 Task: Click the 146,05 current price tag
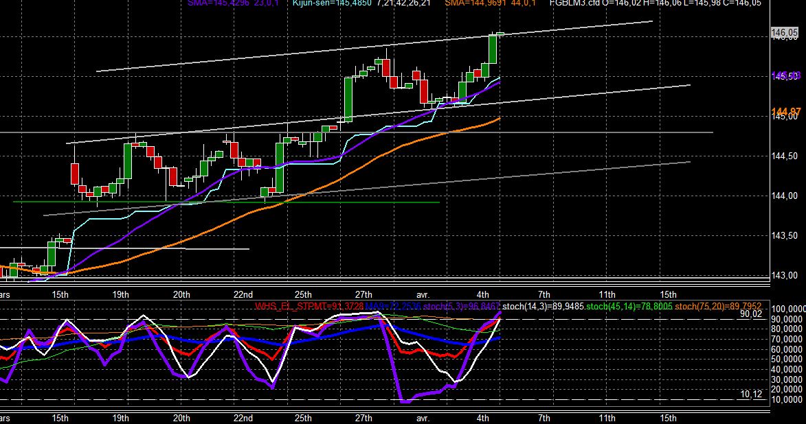coord(785,33)
